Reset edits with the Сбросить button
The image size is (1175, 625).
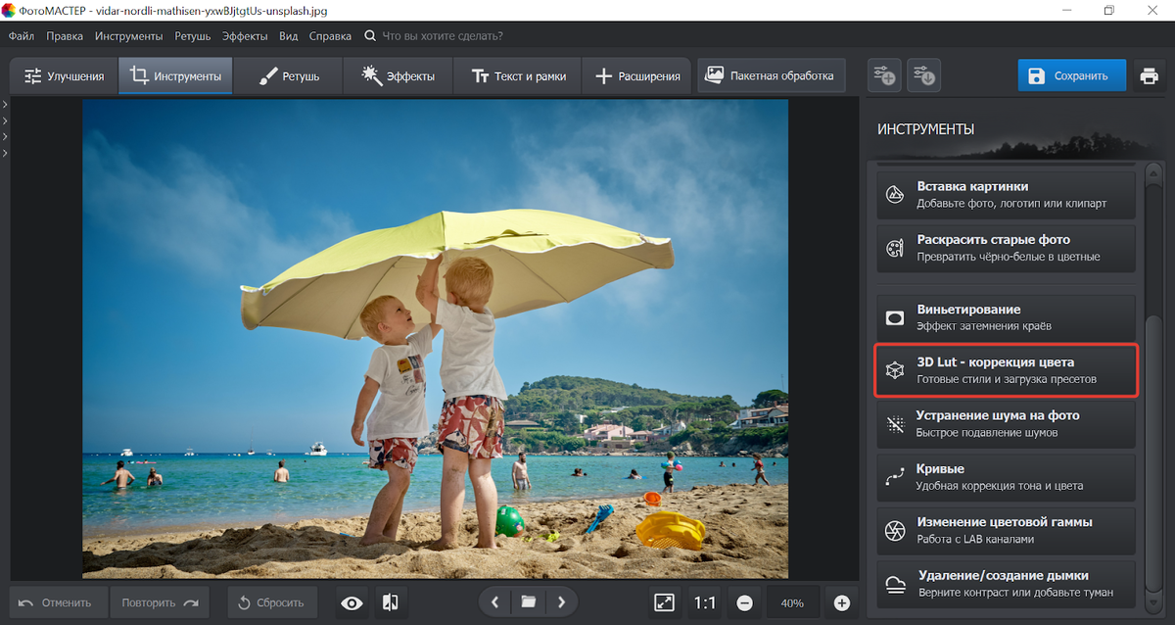point(272,602)
